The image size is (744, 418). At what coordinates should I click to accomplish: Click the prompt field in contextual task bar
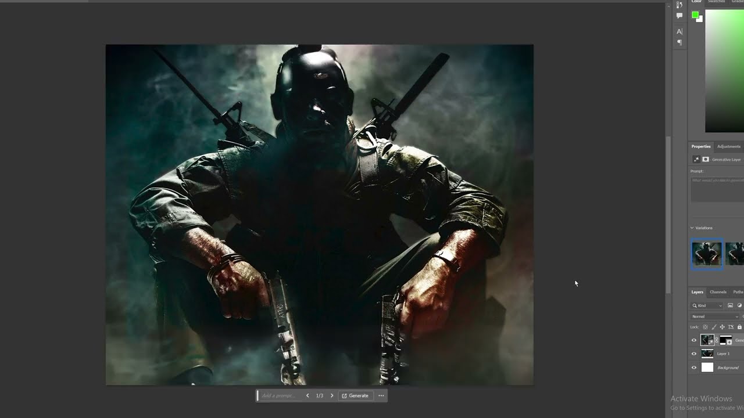pyautogui.click(x=280, y=396)
